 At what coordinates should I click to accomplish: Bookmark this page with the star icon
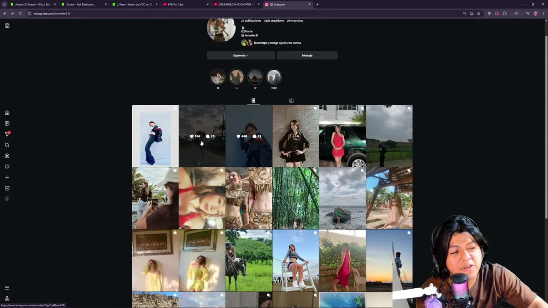click(x=479, y=13)
